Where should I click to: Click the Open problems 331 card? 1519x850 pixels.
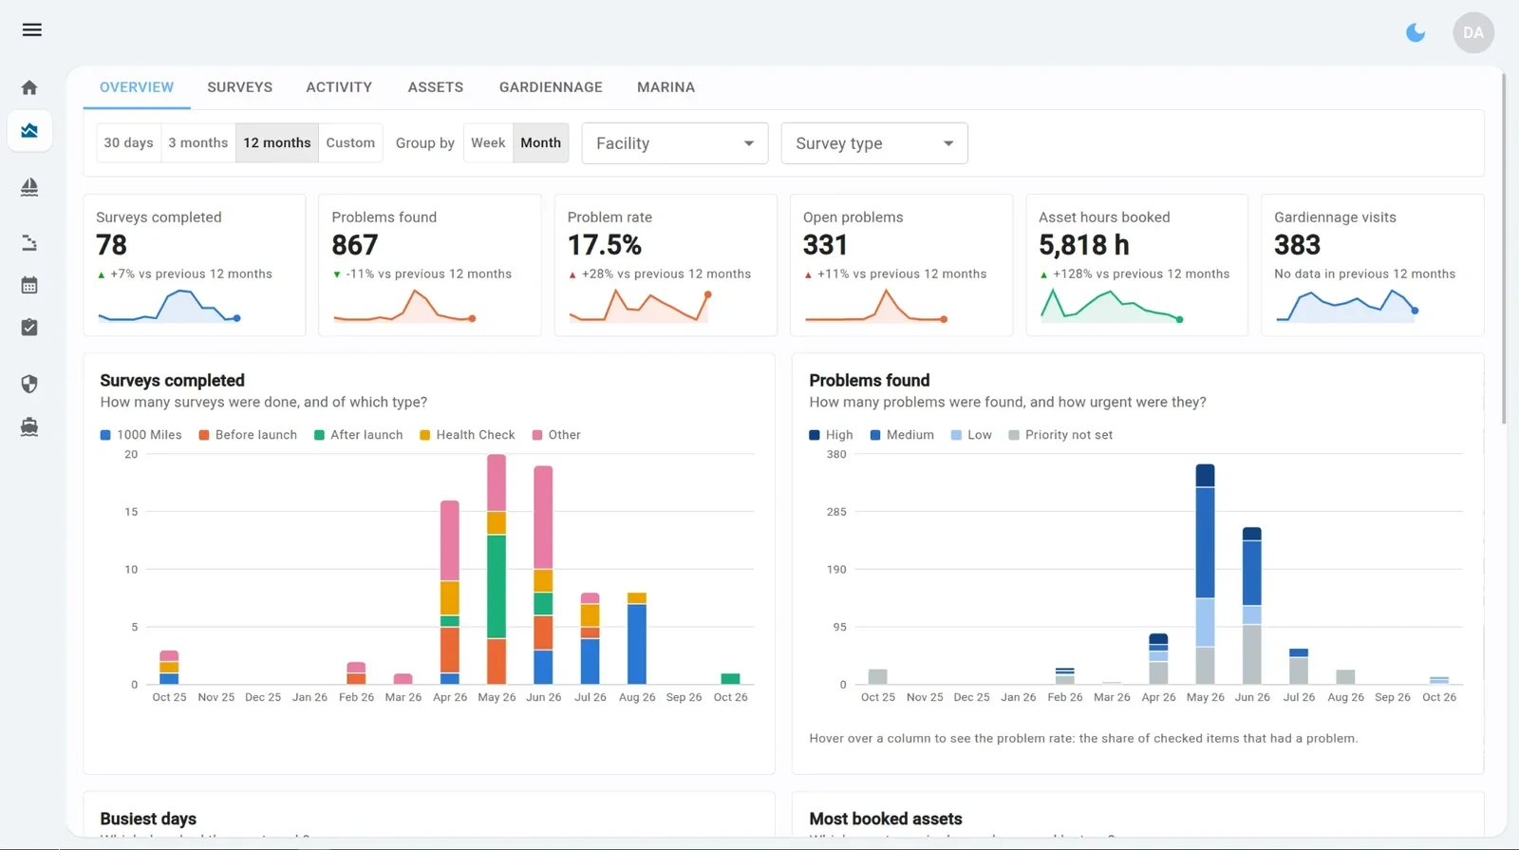[x=901, y=265]
